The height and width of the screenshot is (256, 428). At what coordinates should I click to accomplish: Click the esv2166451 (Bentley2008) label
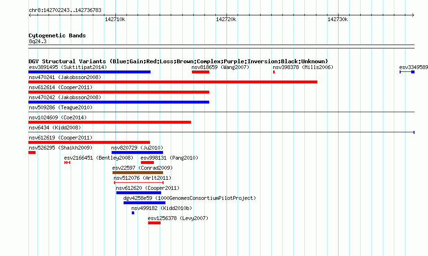pos(99,158)
